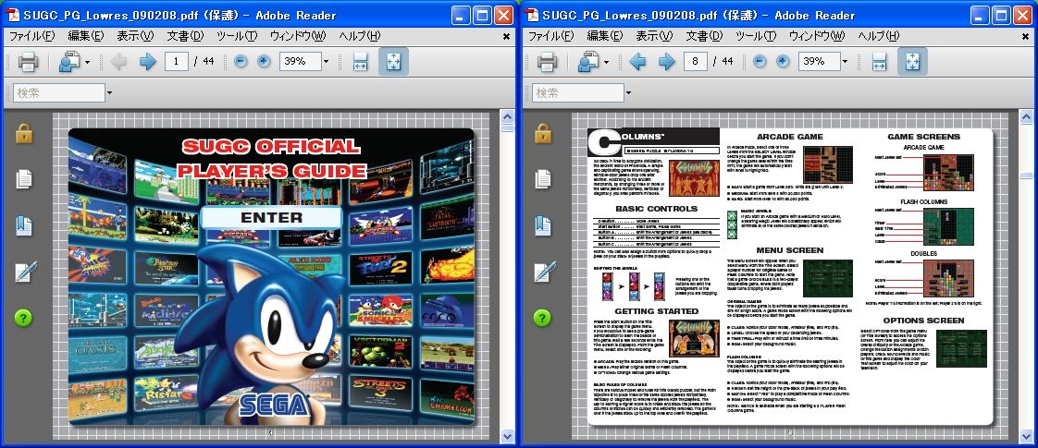1038x448 pixels.
Task: Open 表示(V) menu in right window
Action: (x=654, y=36)
